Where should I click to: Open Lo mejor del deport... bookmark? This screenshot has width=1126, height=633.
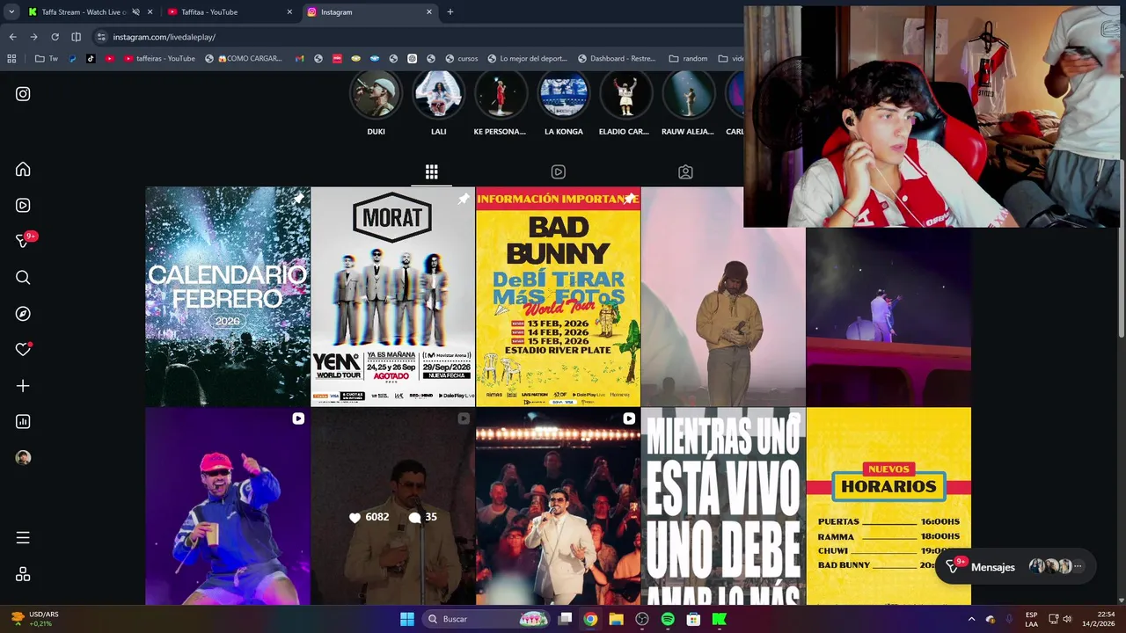(526, 59)
